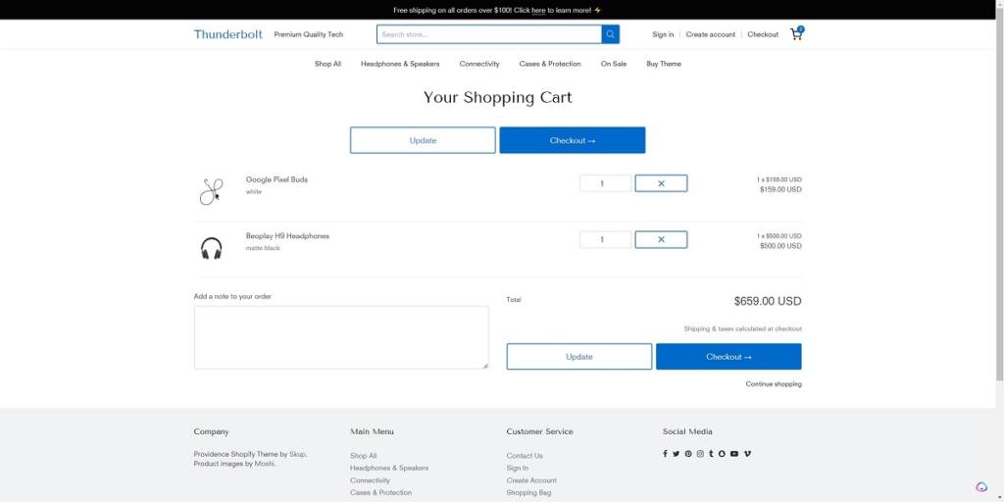Click the bottom Update button
The width and height of the screenshot is (1004, 502).
(578, 357)
